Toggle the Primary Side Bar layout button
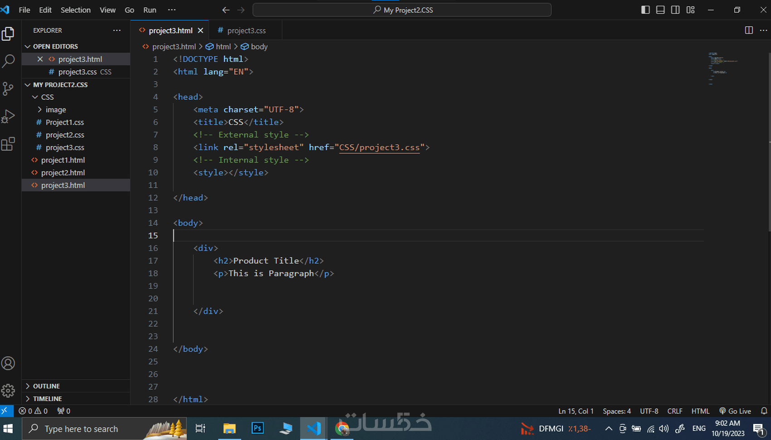The image size is (771, 440). (645, 10)
